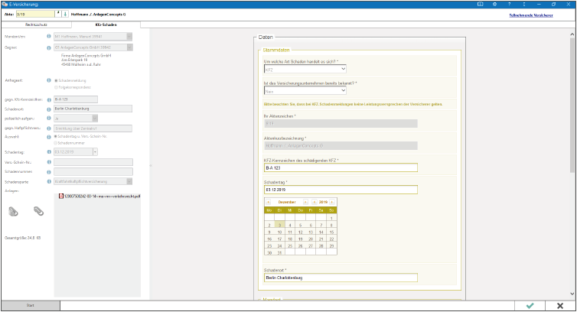Click info icon beside Auswahl

[48, 137]
